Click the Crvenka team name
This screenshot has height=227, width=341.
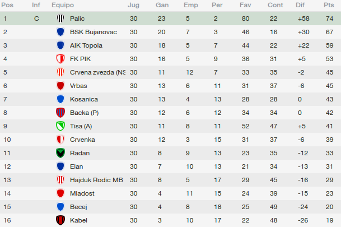(82, 140)
